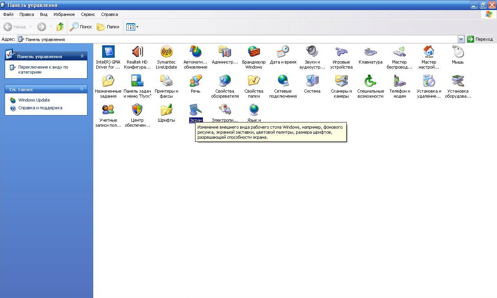
Task: Click the Windows flag logo in the menu bar
Action: (488, 14)
